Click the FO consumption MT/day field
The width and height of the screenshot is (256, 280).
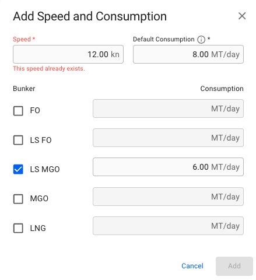click(x=168, y=108)
